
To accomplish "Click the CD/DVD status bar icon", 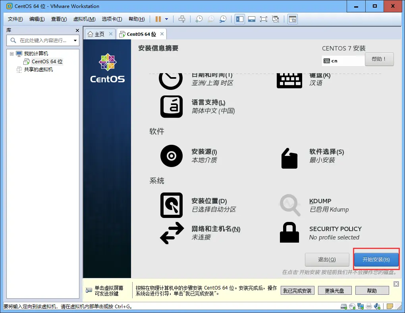I will coord(352,307).
